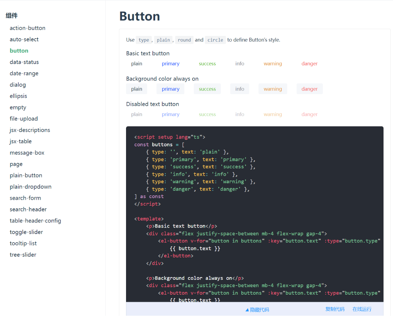Open the dialog component page
393x316 pixels.
[18, 85]
